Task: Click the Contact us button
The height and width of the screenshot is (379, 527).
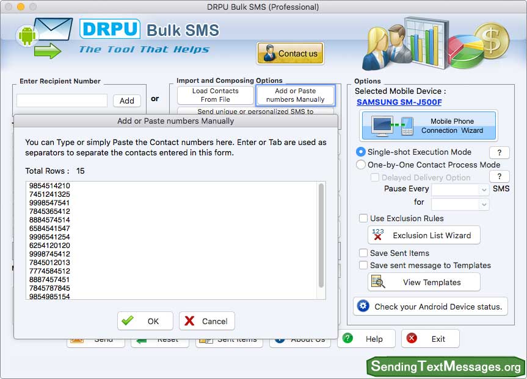Action: point(291,54)
